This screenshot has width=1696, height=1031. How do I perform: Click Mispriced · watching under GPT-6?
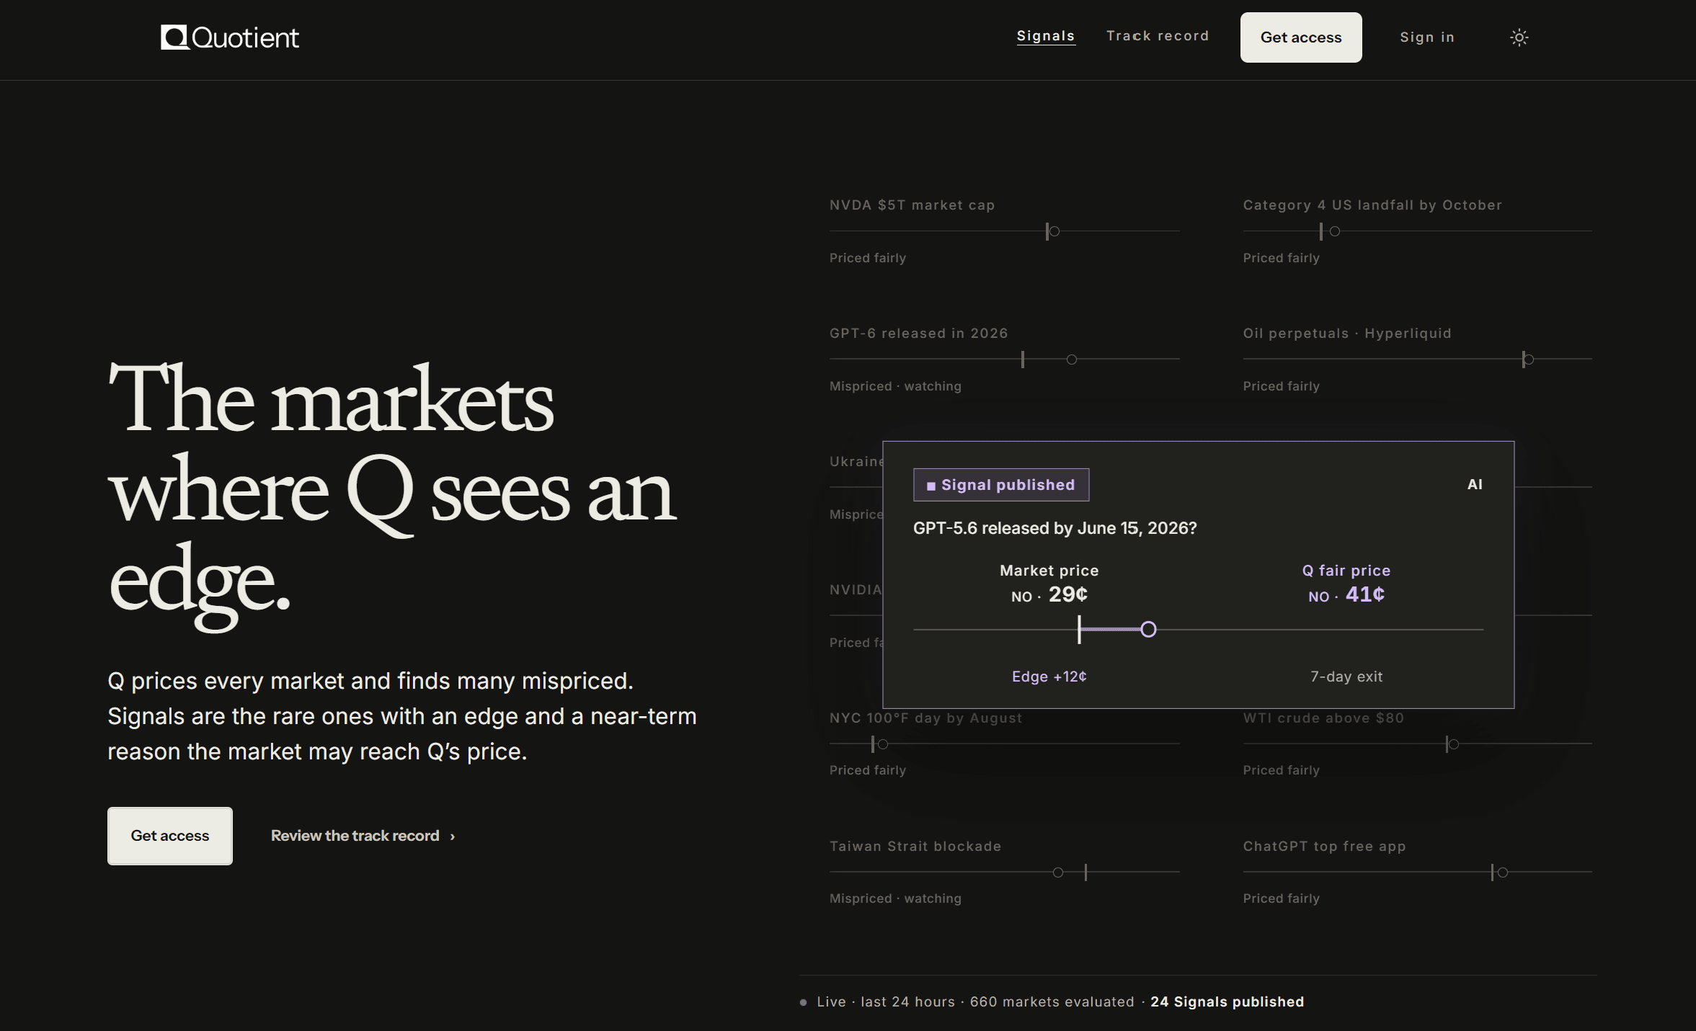(895, 386)
